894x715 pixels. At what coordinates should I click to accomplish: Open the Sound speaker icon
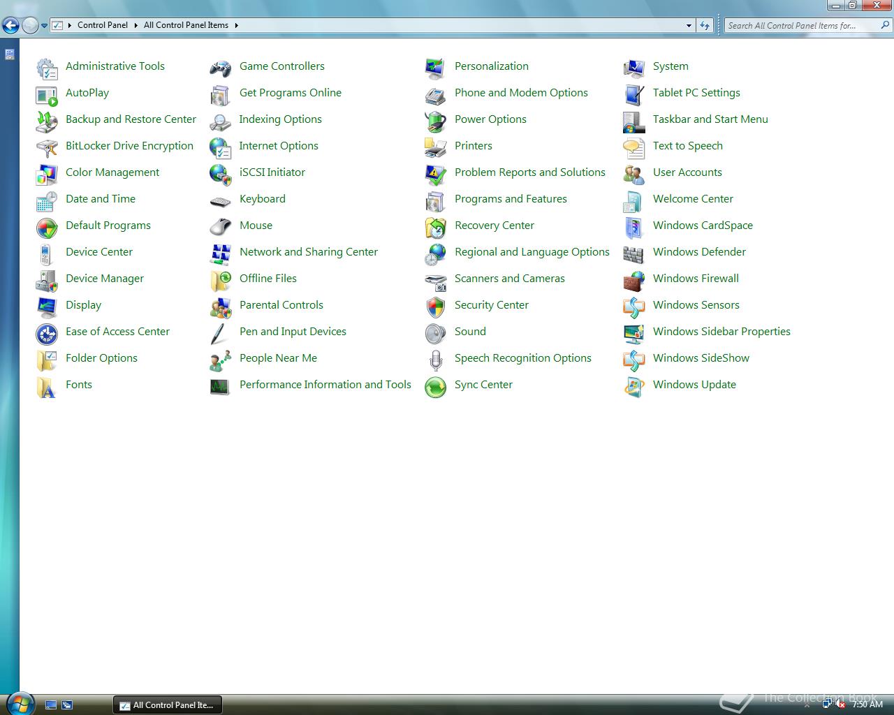436,334
